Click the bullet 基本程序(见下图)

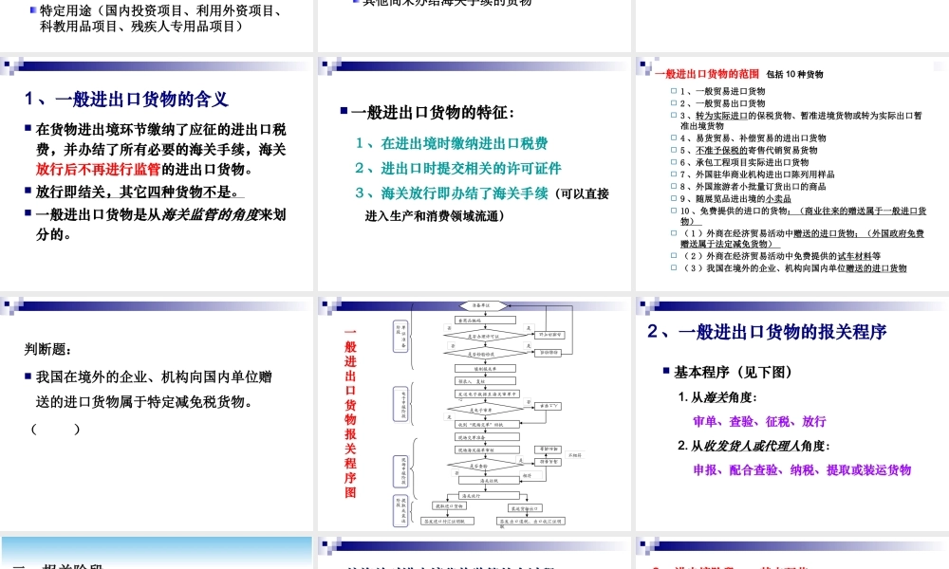point(733,373)
